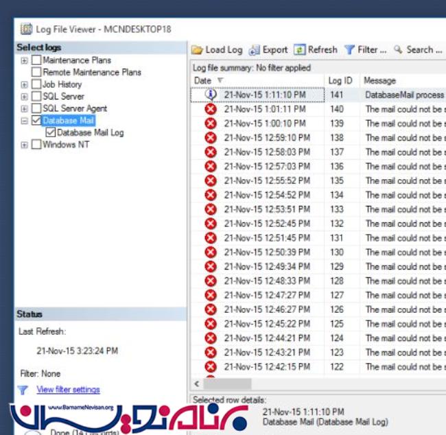
Task: Click the error icon on Log ID 137 row
Action: (211, 152)
